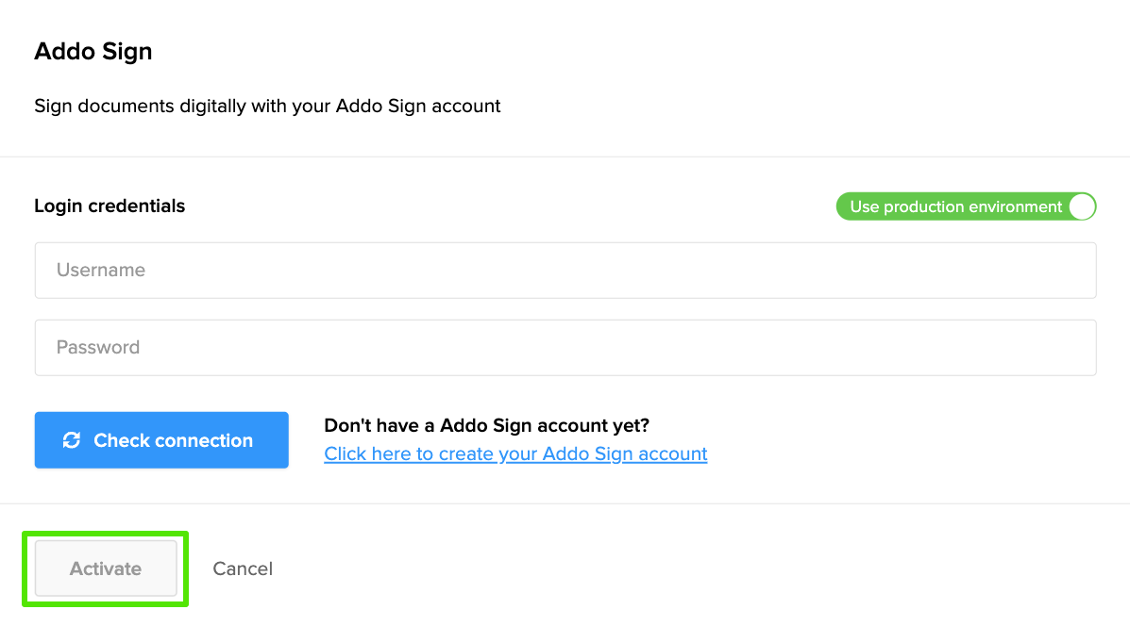1130x626 pixels.
Task: Click the highlighted Activate control
Action: tap(105, 568)
